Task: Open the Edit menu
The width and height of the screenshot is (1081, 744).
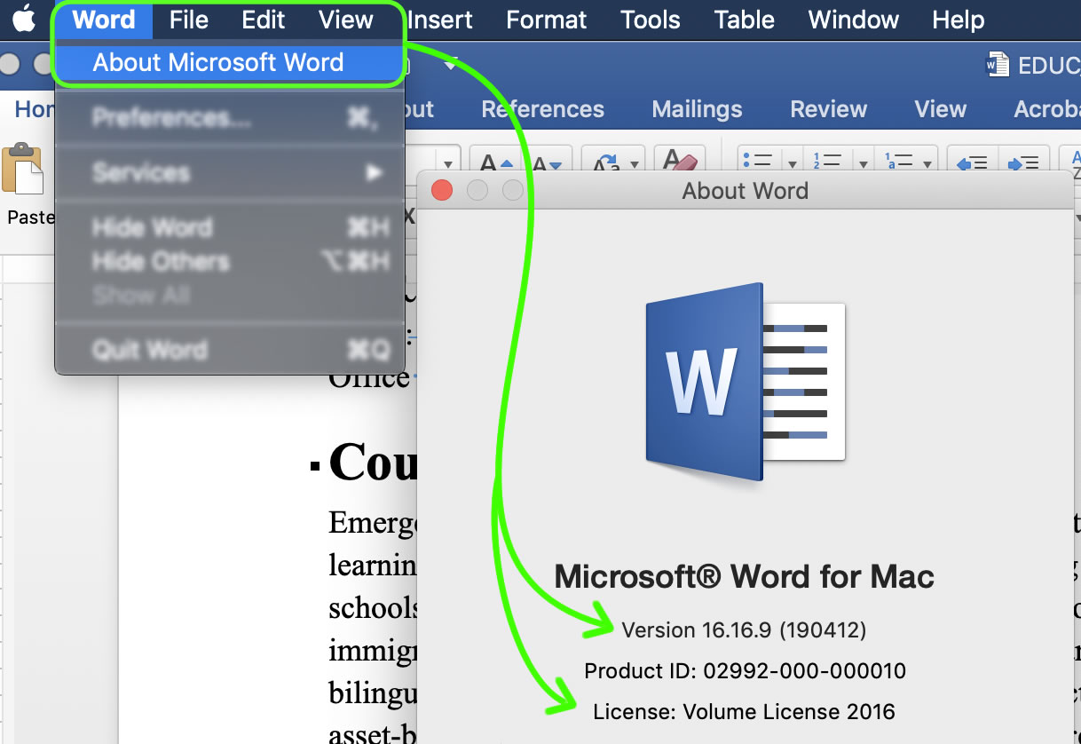Action: coord(264,20)
